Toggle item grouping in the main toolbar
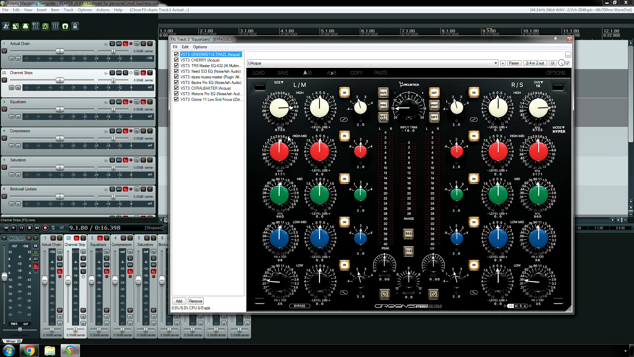 26,26
